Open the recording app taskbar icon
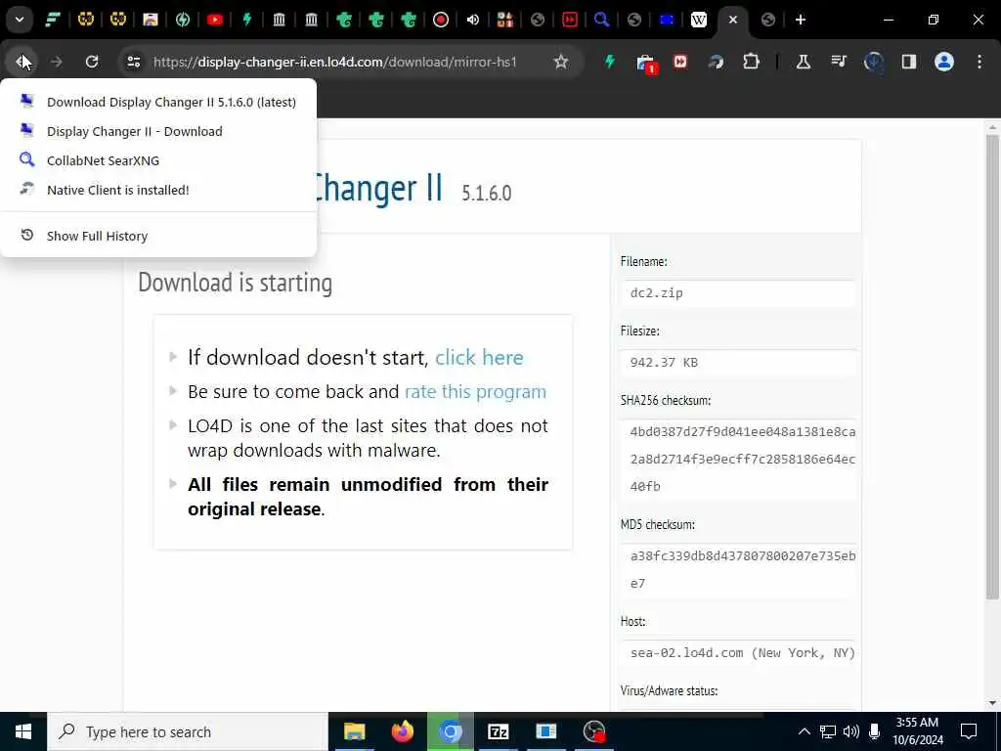The height and width of the screenshot is (751, 1001). pos(593,731)
